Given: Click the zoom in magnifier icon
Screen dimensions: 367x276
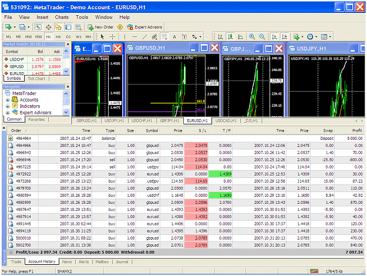Looking at the screenshot, I should 252,37.
